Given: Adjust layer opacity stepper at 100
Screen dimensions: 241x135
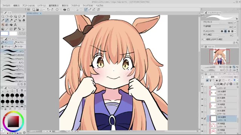Looking at the screenshot, I should 238,77.
